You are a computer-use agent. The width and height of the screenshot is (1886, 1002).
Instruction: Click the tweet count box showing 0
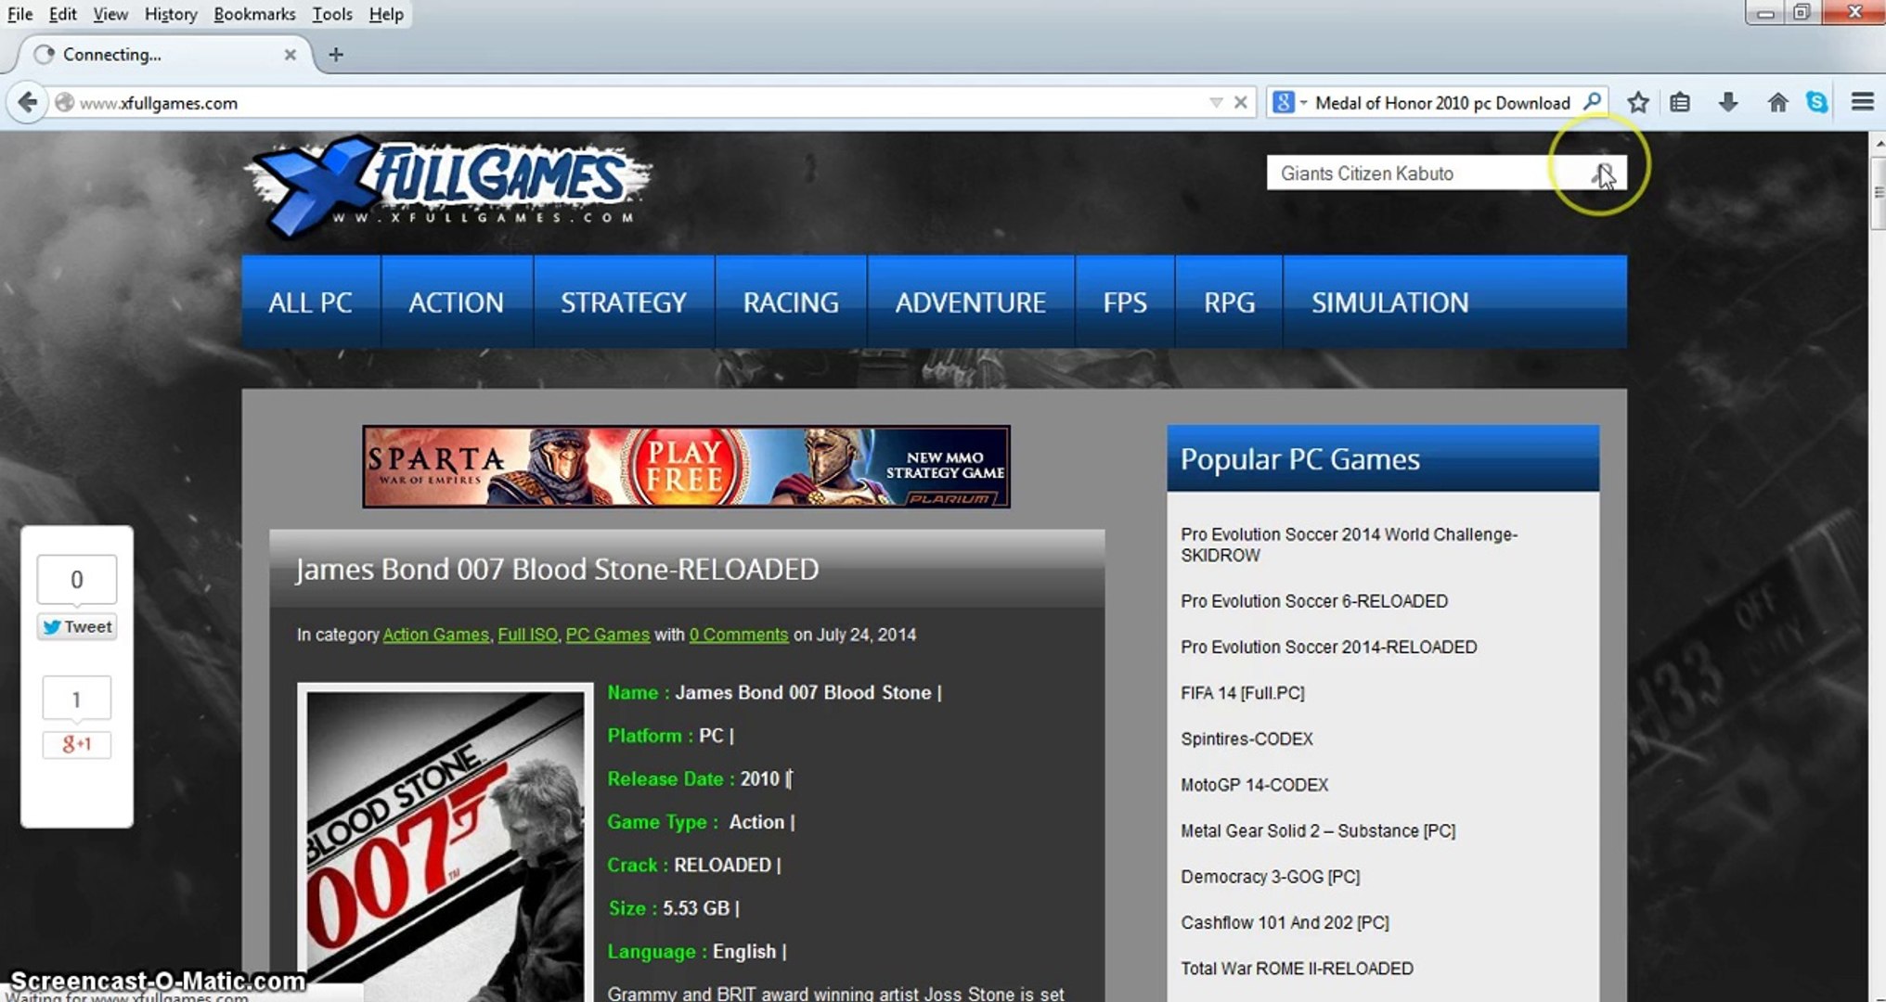77,580
